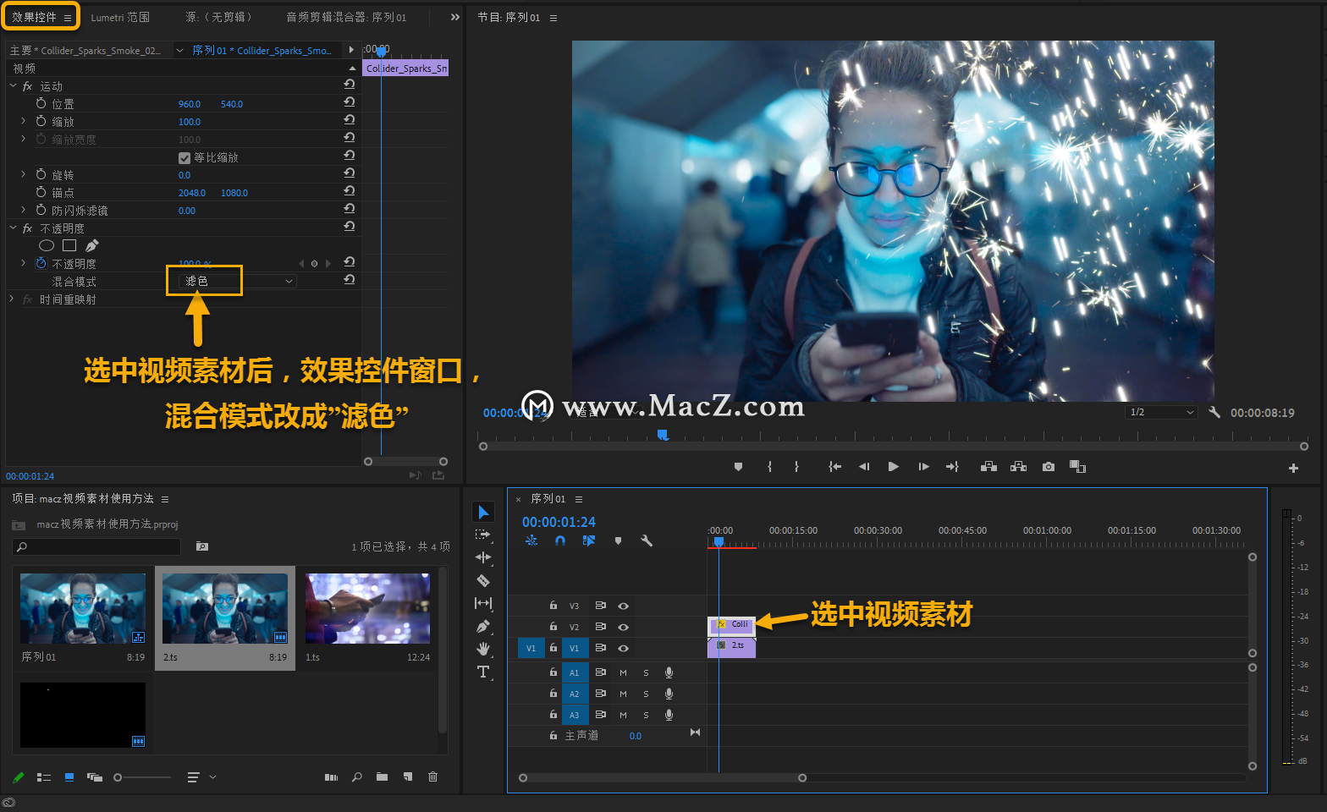Viewport: 1327px width, 812px height.
Task: Adjust the project thumbnail zoom slider
Action: (x=142, y=777)
